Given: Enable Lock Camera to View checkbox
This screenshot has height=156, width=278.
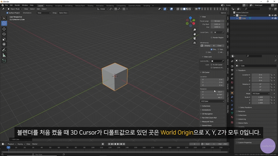Looking at the screenshot, I should 211,68.
